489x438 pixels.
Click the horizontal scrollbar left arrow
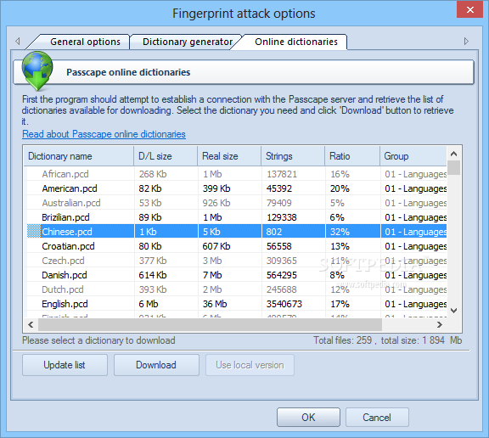pyautogui.click(x=31, y=325)
